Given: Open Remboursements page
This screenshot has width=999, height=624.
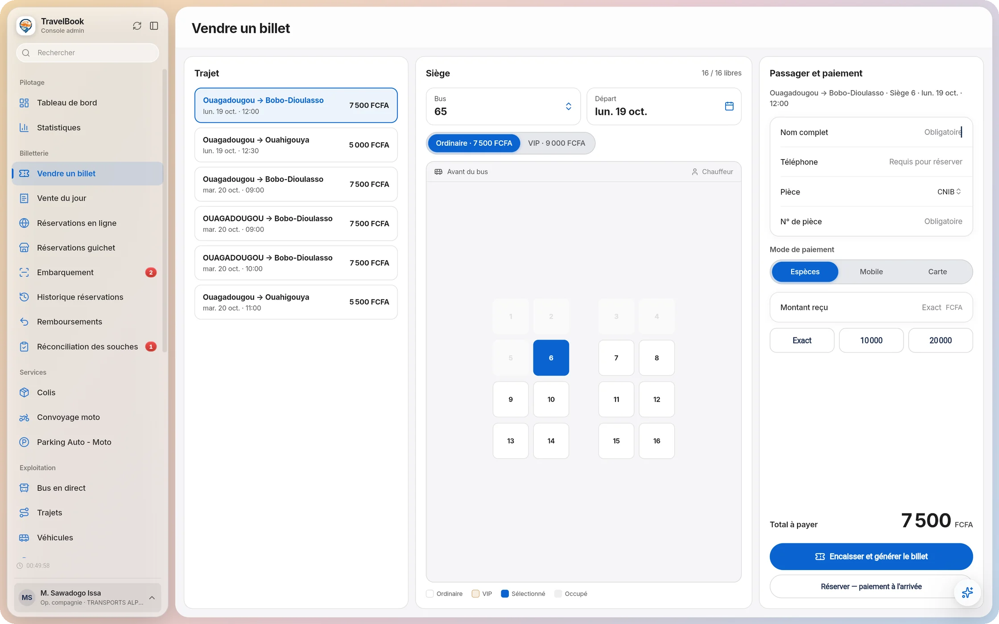Looking at the screenshot, I should (87, 322).
